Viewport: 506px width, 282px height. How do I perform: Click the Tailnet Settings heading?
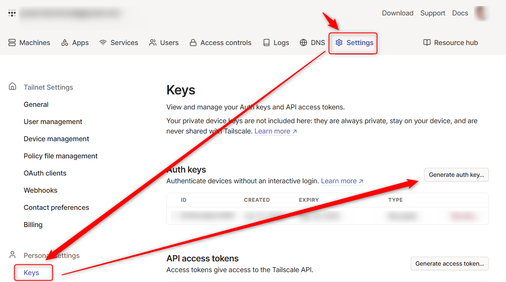pos(48,87)
